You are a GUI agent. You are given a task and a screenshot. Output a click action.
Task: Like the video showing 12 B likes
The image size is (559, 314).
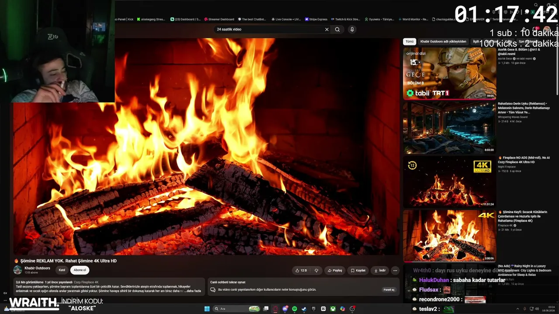(301, 270)
